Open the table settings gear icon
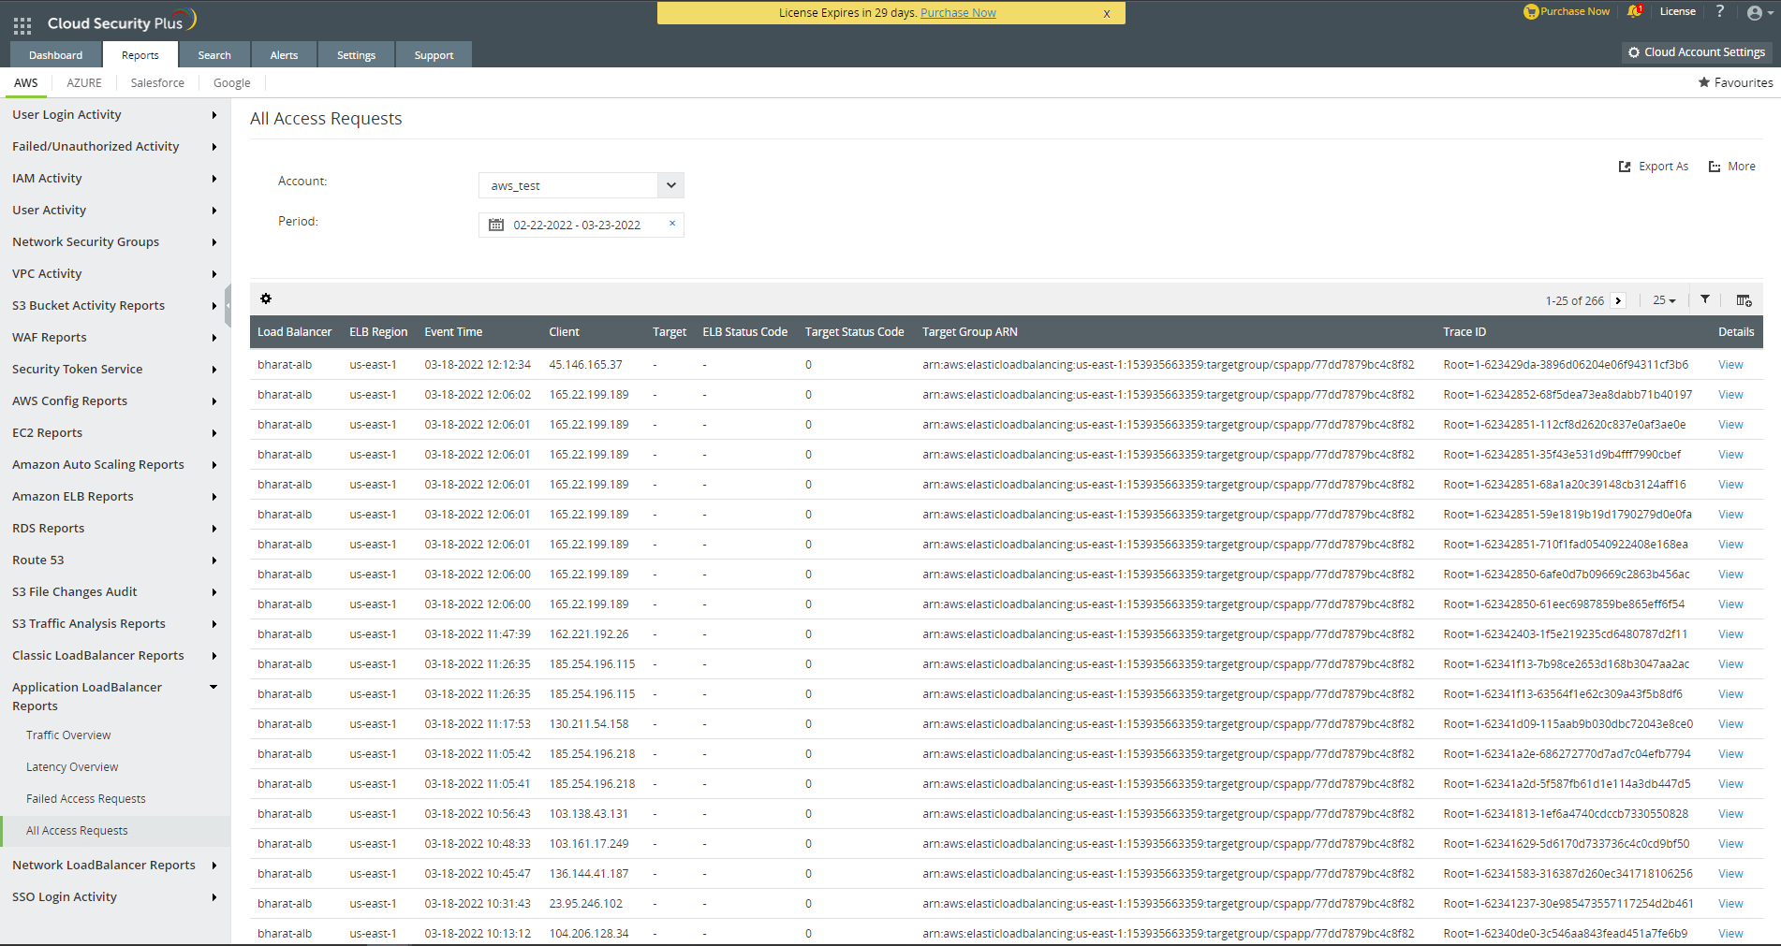 click(266, 298)
